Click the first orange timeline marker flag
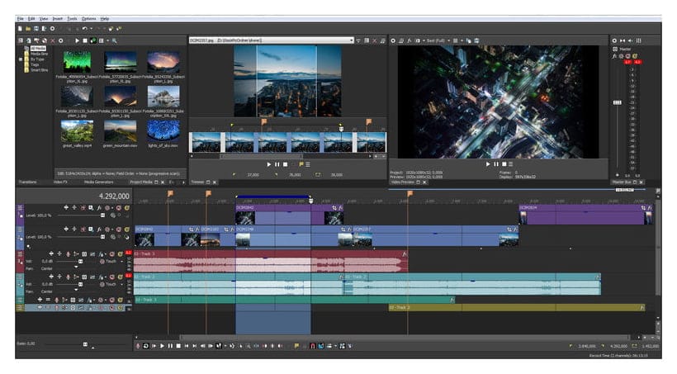The image size is (677, 374). pyautogui.click(x=170, y=194)
